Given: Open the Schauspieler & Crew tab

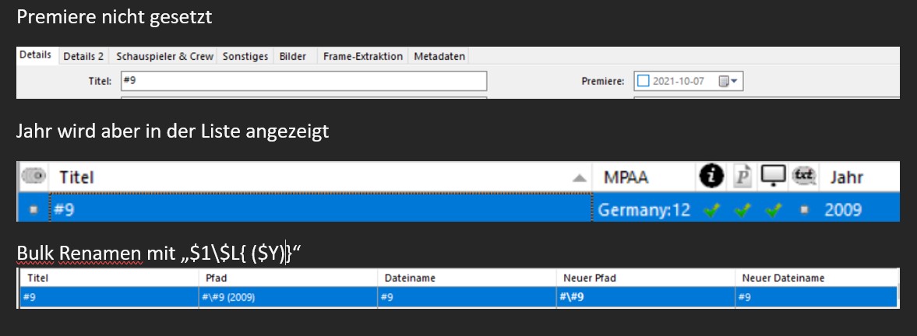Looking at the screenshot, I should click(x=165, y=56).
